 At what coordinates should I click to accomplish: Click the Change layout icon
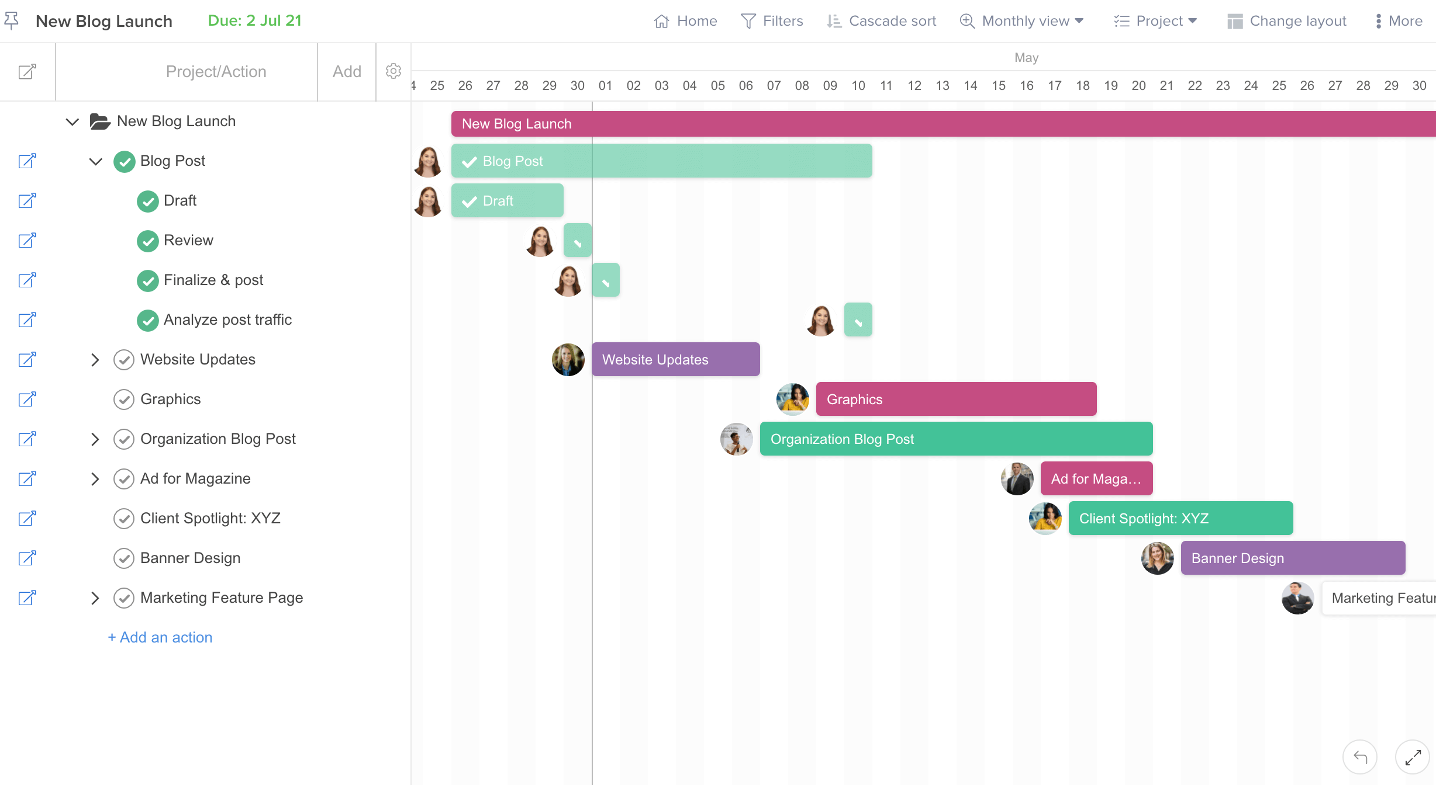(1235, 21)
